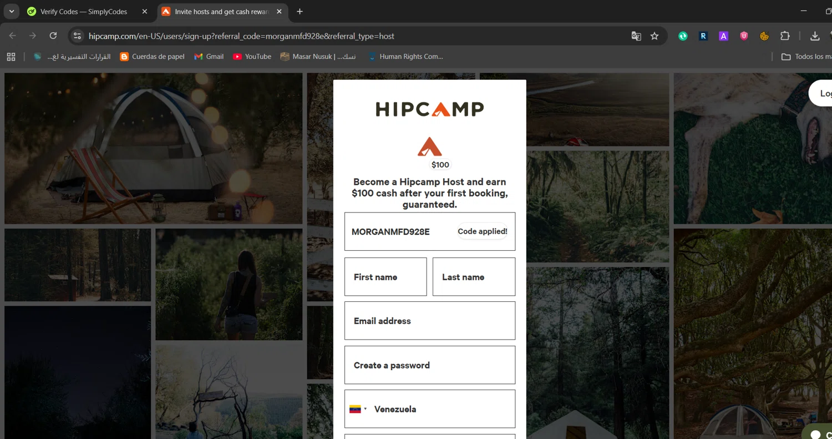Click the Hipcamp logo in signup form
Viewport: 832px width, 439px height.
429,109
